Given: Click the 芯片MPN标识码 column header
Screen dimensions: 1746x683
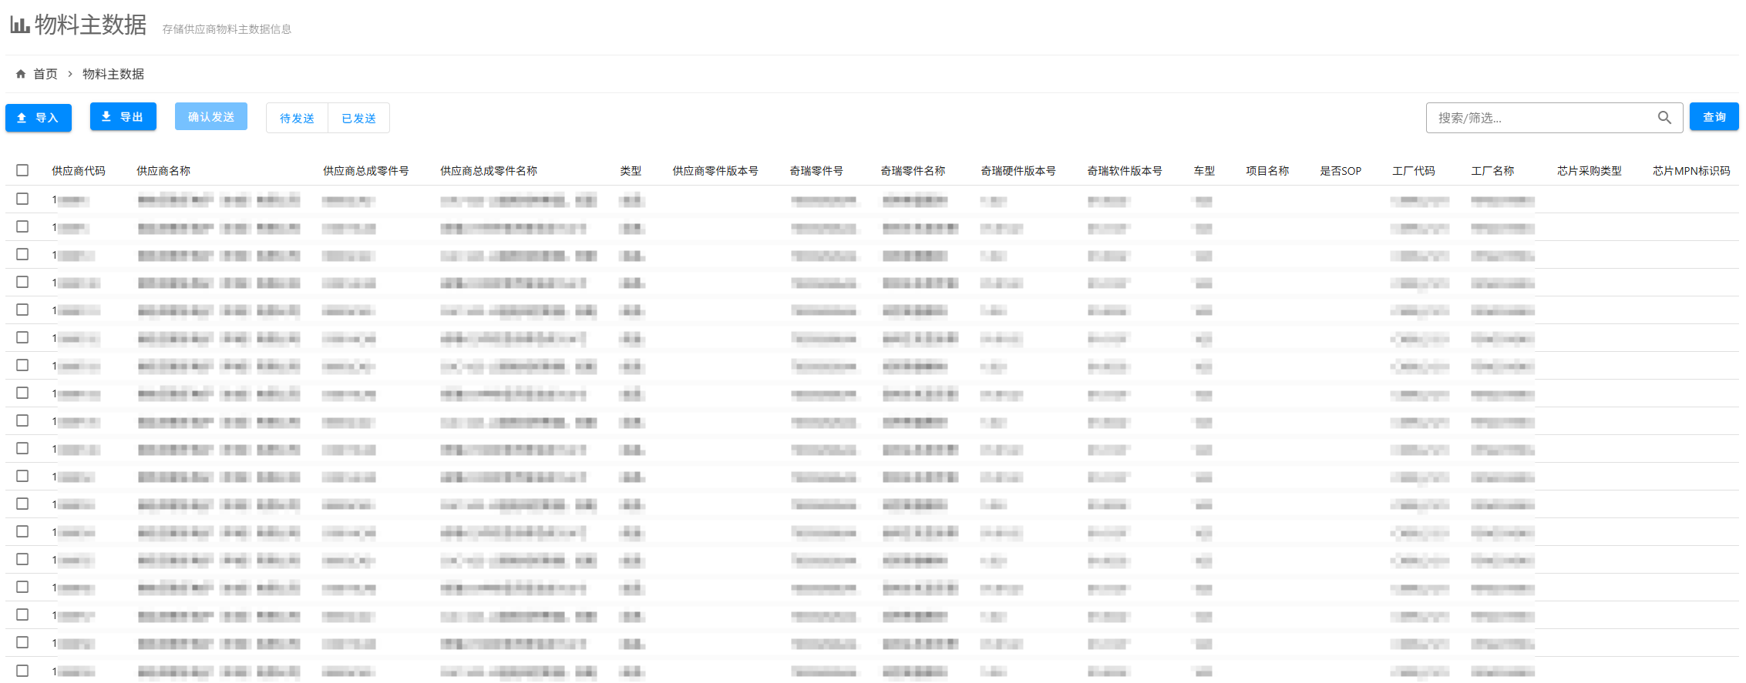Looking at the screenshot, I should point(1691,171).
